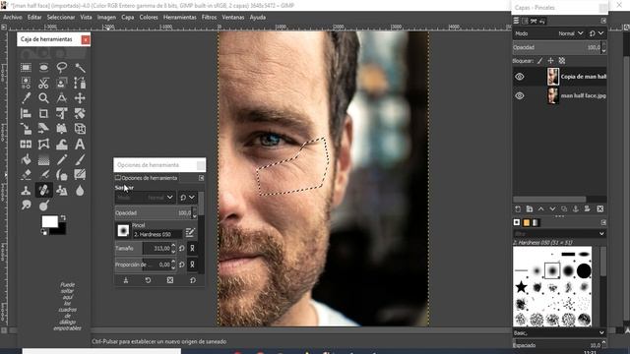
Task: Reset tool options to default values
Action: point(193,280)
